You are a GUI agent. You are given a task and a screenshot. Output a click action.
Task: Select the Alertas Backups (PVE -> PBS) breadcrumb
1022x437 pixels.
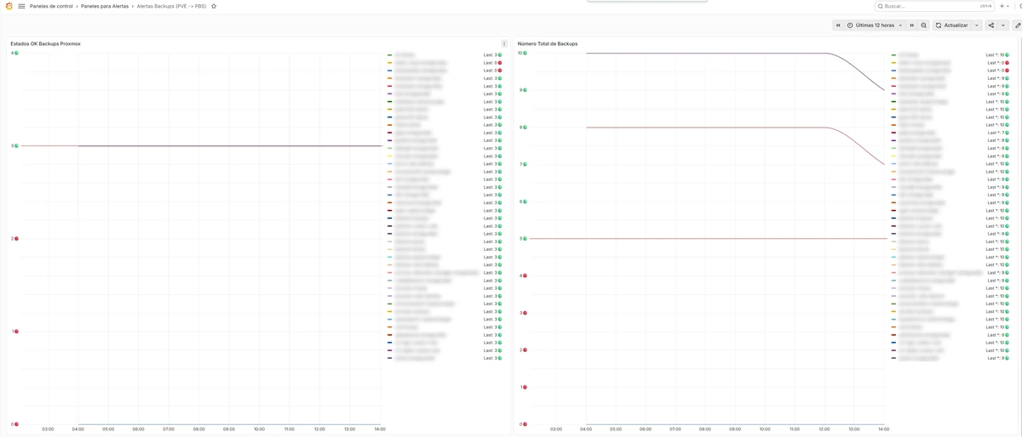coord(171,6)
